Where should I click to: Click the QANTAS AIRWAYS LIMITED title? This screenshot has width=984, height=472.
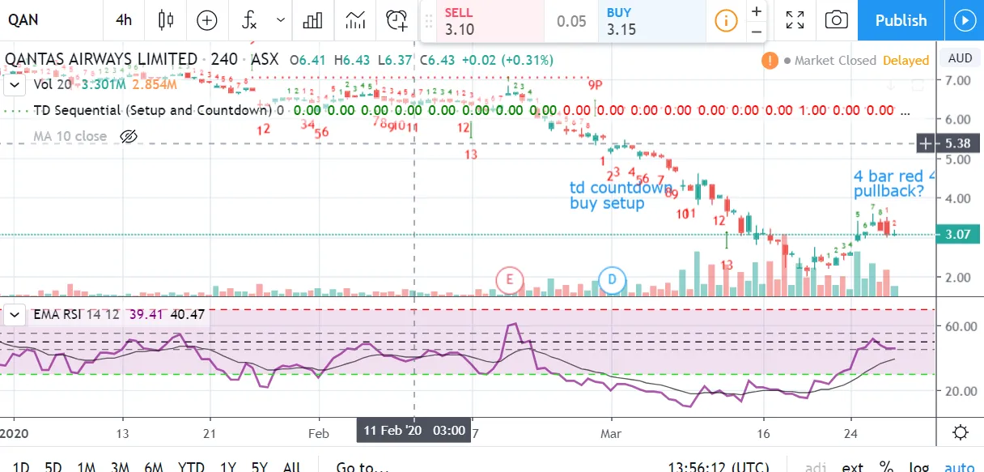101,60
